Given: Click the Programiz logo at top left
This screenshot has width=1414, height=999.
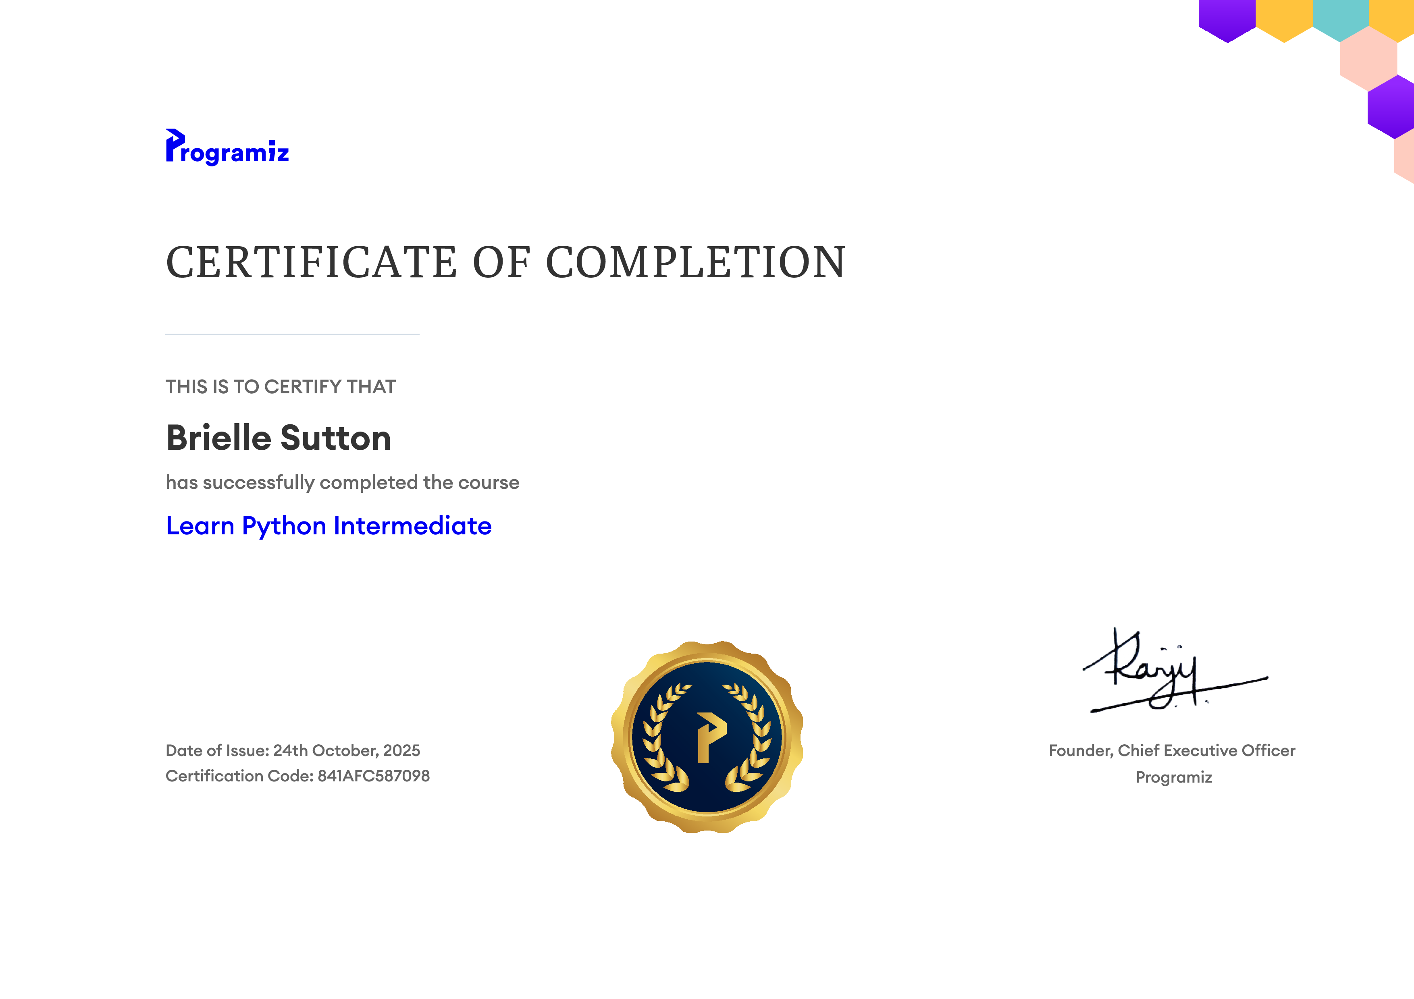Looking at the screenshot, I should pyautogui.click(x=227, y=148).
